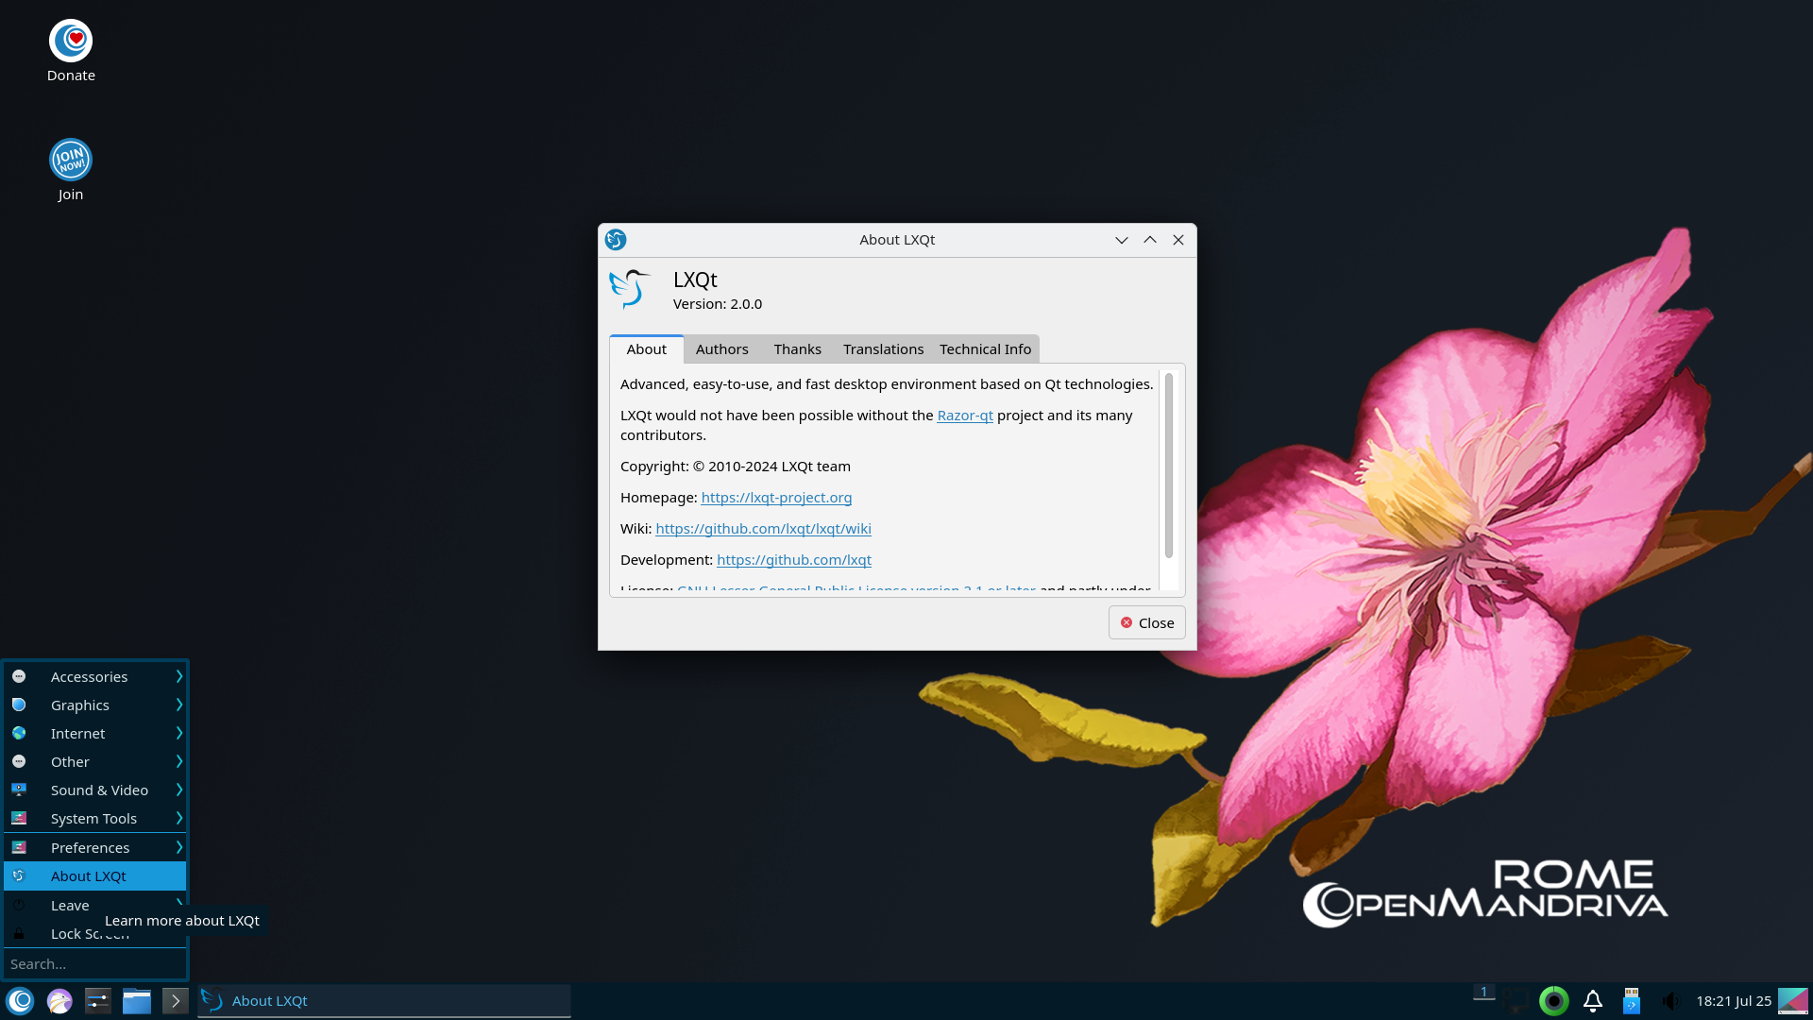Launch the terminal from the taskbar

176,1001
